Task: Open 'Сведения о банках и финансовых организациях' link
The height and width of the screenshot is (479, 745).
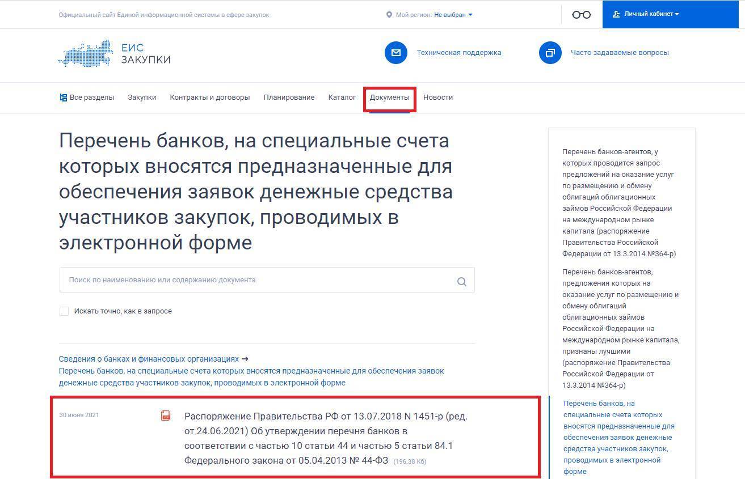Action: 149,359
